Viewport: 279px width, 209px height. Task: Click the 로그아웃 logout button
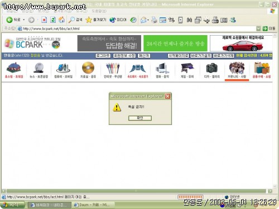[103, 56]
